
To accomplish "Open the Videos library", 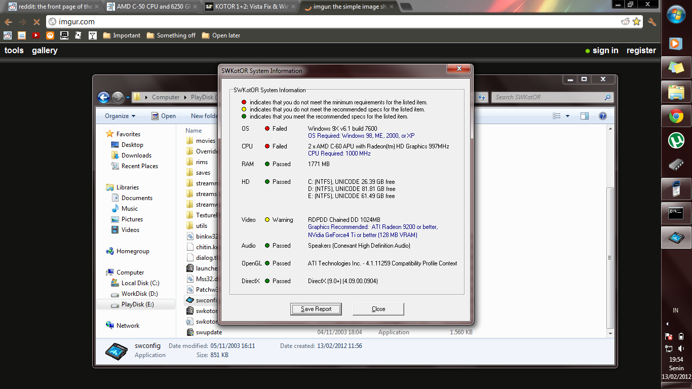I will click(x=125, y=230).
